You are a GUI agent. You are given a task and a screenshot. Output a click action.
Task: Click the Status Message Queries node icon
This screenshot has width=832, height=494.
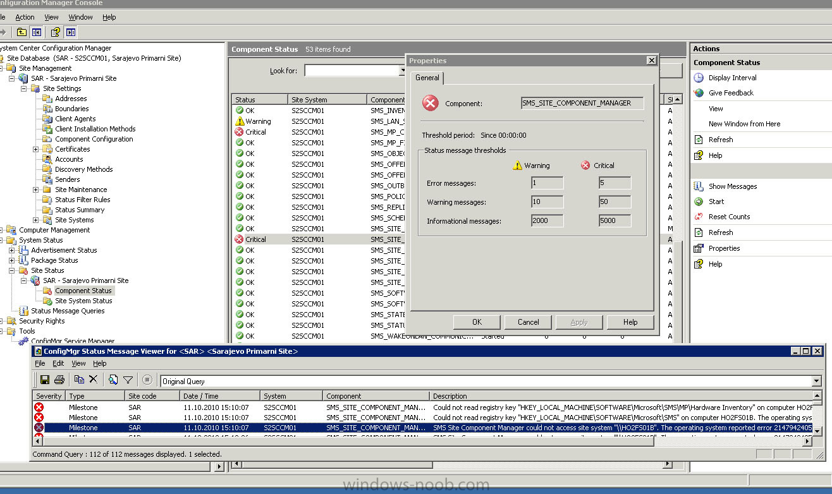click(24, 311)
